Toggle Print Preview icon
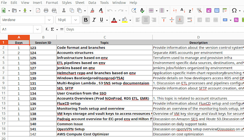Image resolution: width=244 pixels, height=140 pixels. (54, 10)
